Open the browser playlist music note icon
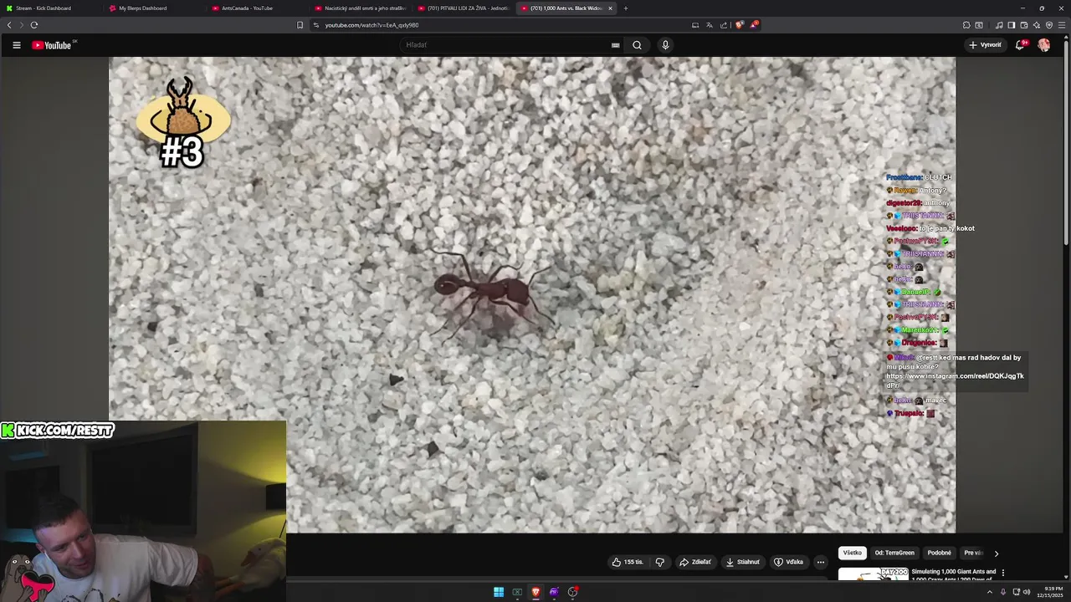Viewport: 1071px width, 602px height. point(999,25)
